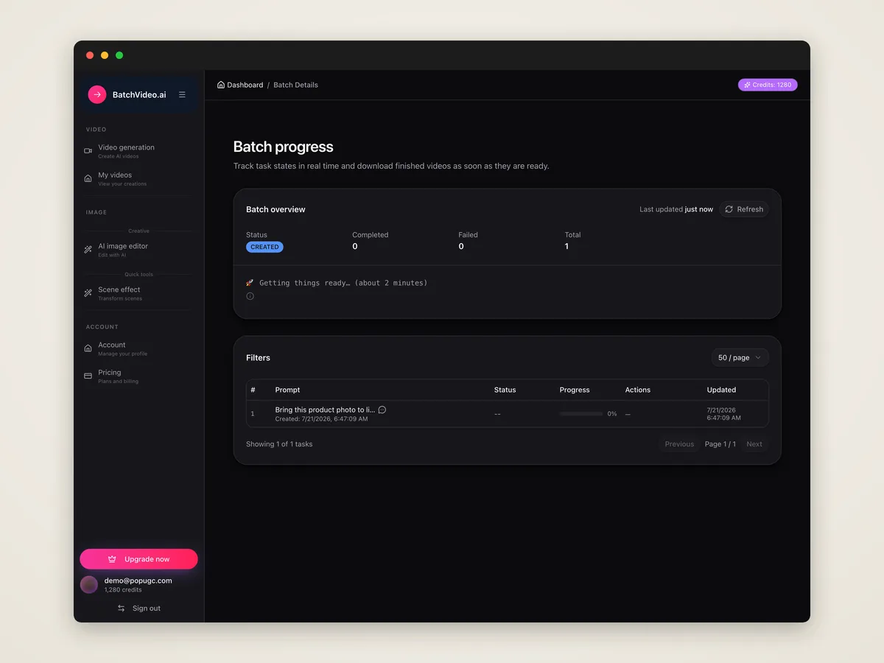Click the Total count label
The height and width of the screenshot is (663, 884).
tap(572, 235)
